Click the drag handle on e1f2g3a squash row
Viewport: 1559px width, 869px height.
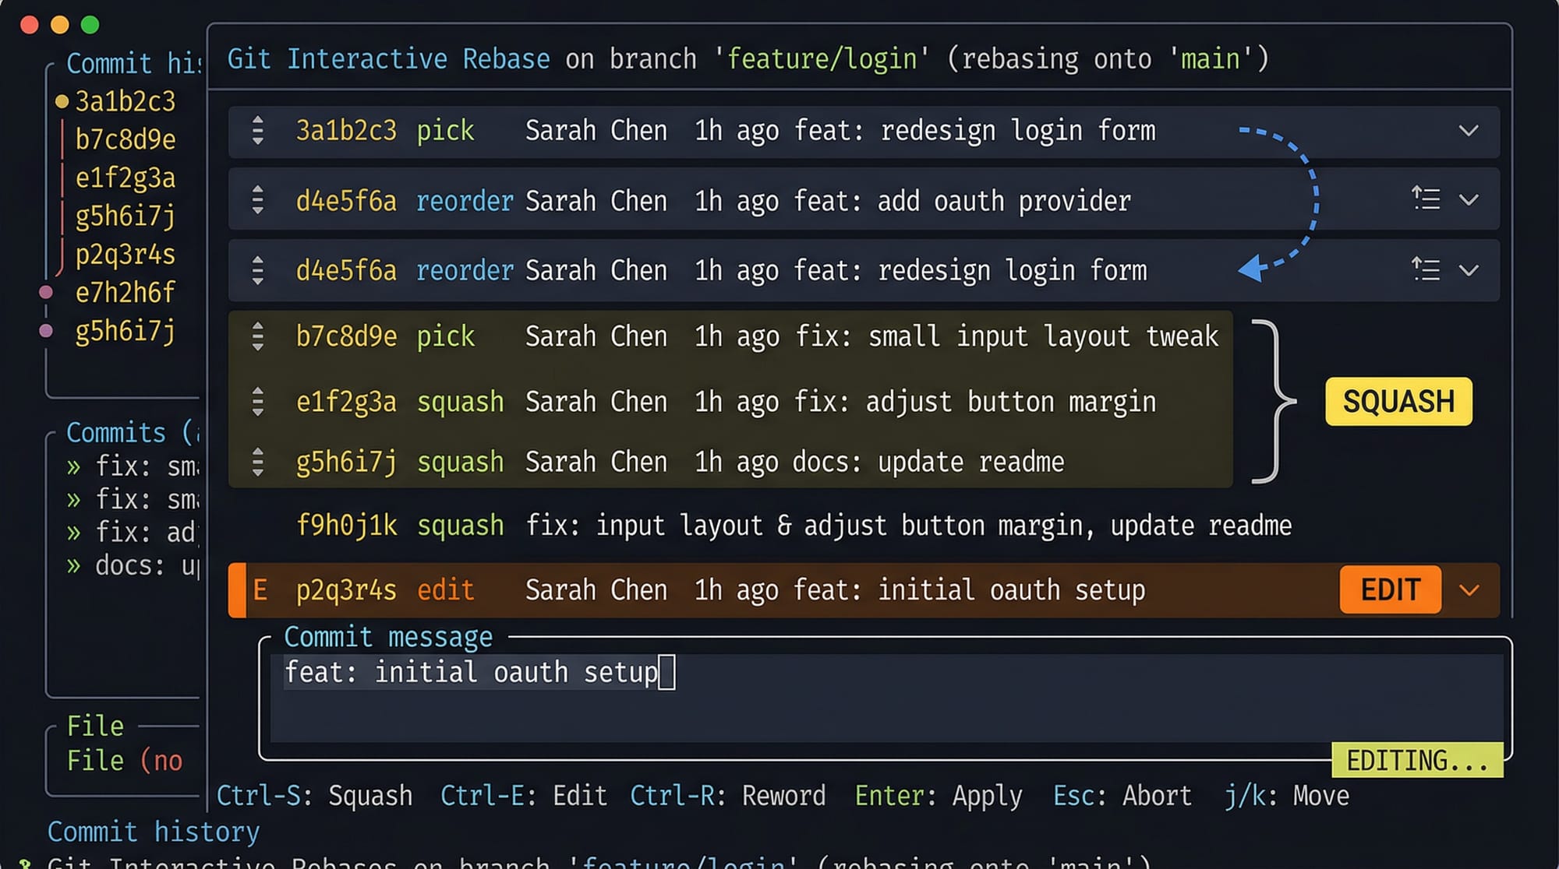[257, 402]
